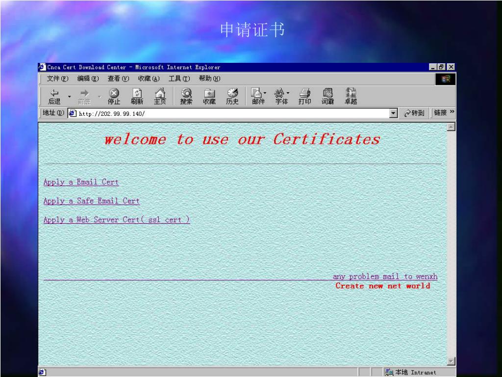The width and height of the screenshot is (502, 377).
Task: Click the 词霸 dictionary toolbar icon
Action: point(328,96)
